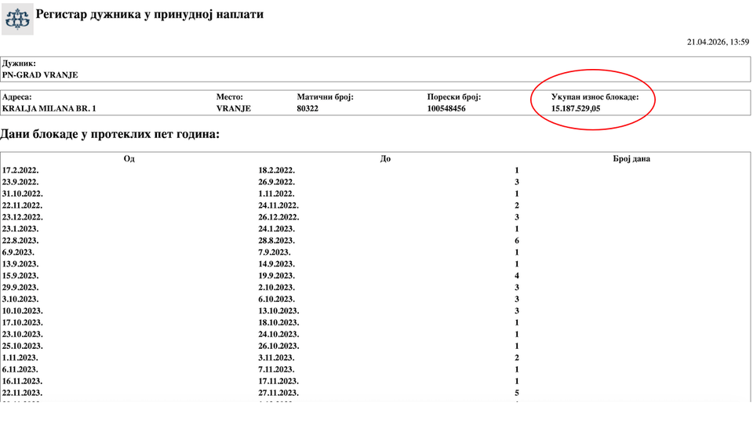Select end date "28.8.2023."
Viewport: 753px width, 439px height.
pos(277,241)
